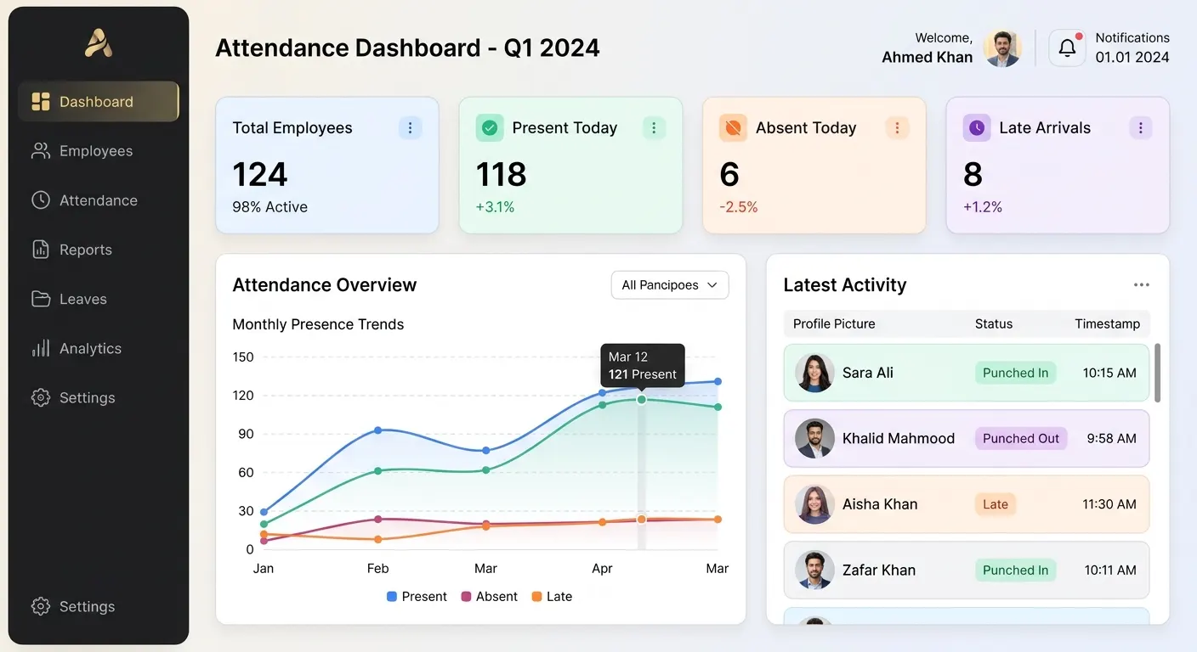This screenshot has width=1197, height=652.
Task: Open the Late Arrivals card options menu
Action: 1141,128
